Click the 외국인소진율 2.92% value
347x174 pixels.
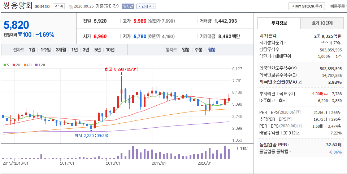(335, 82)
